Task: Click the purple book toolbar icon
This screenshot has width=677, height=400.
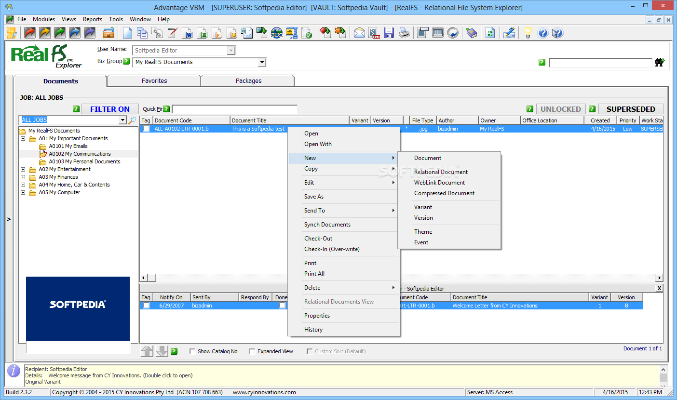Action: [x=472, y=33]
